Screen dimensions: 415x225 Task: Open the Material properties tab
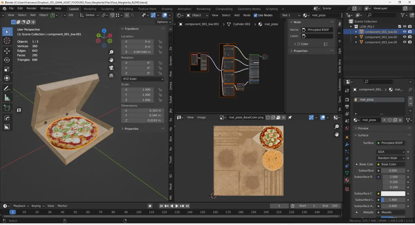pos(347,180)
